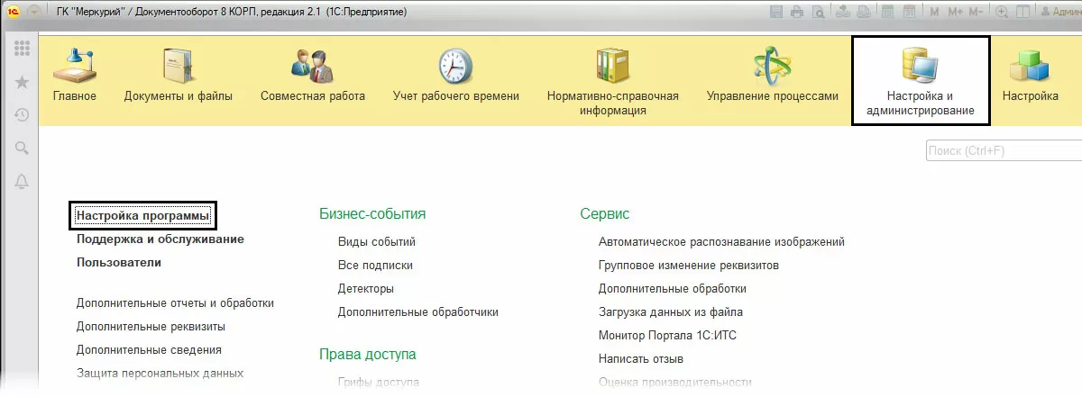Open the Совместная работа section
This screenshot has height=397, width=1082.
pyautogui.click(x=313, y=76)
